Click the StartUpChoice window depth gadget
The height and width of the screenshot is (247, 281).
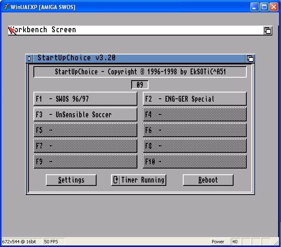250,59
